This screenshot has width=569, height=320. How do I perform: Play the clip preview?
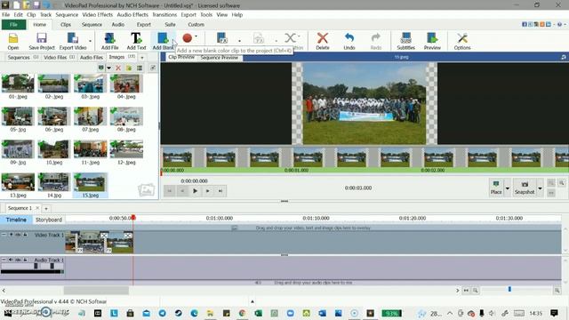[x=195, y=191]
